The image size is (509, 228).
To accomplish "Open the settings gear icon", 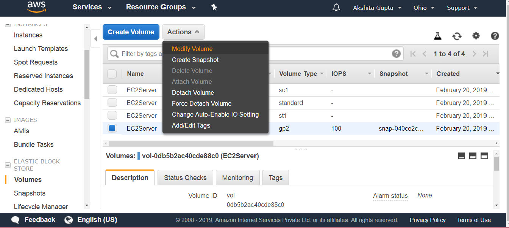I will 476,36.
